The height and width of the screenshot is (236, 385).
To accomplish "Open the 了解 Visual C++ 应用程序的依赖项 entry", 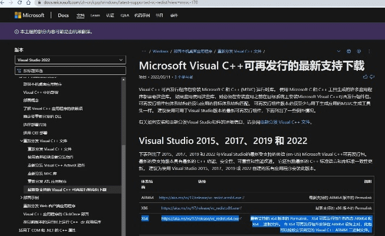I will click(53, 109).
